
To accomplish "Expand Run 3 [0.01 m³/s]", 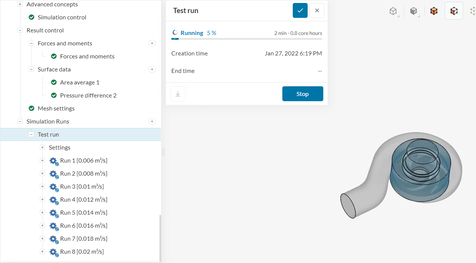I will click(42, 186).
